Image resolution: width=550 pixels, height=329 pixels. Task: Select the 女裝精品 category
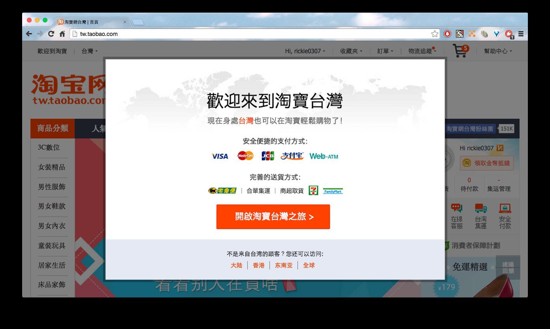[x=51, y=167]
